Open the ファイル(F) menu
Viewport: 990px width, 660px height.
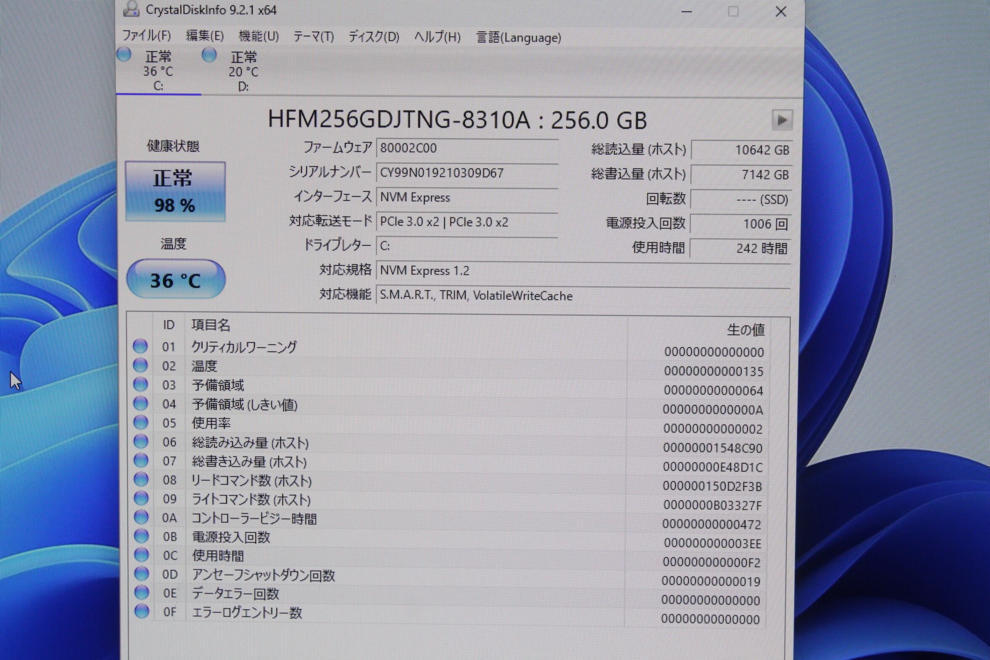tap(146, 36)
